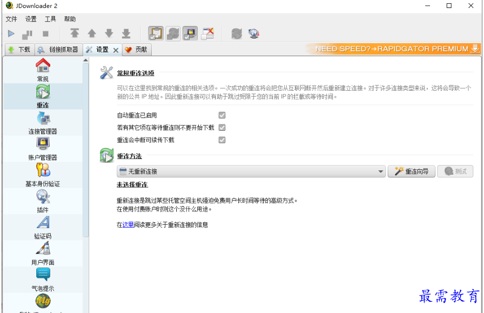Open 气泡提示 settings in sidebar
This screenshot has width=484, height=313.
43,280
